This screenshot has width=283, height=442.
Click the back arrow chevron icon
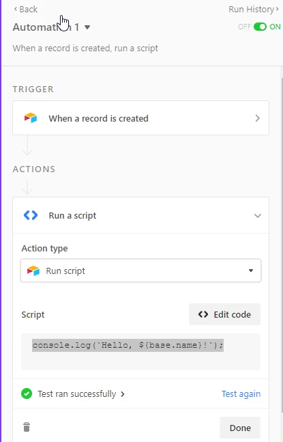16,10
